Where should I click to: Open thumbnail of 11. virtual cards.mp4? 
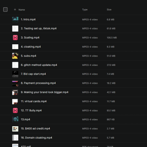click(x=15, y=101)
